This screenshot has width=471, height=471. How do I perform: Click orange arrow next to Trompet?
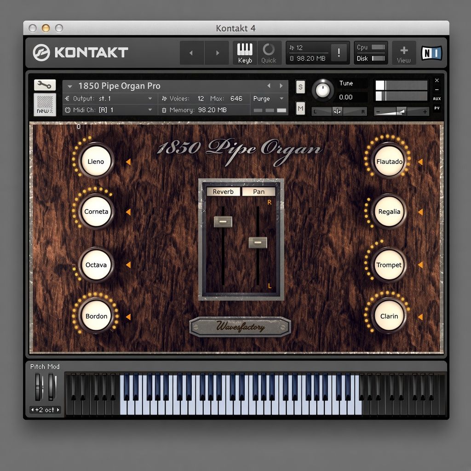pos(420,264)
